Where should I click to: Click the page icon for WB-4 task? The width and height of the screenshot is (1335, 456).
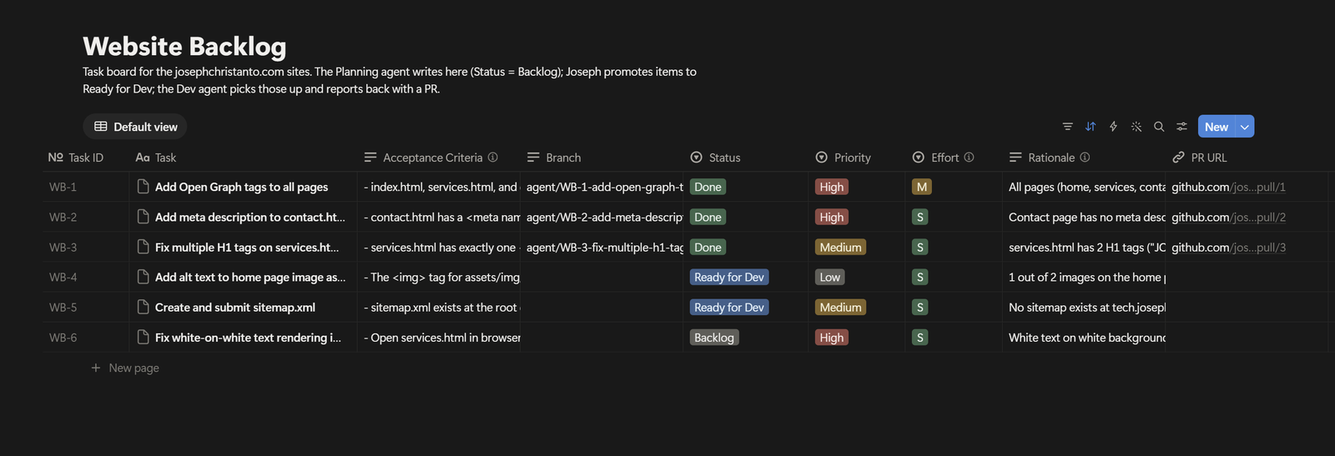144,277
